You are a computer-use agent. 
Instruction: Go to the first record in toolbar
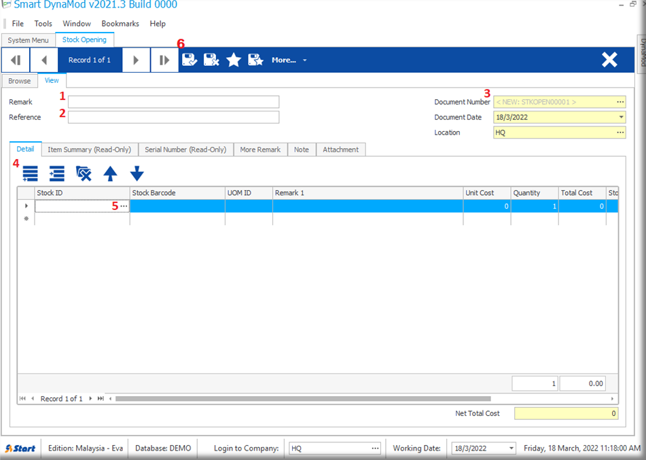15,60
